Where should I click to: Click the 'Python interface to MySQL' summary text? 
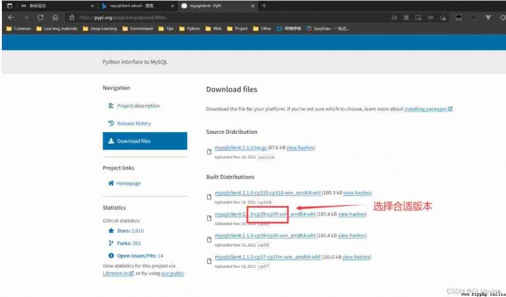tap(135, 62)
